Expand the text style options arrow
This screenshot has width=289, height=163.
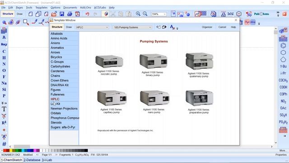(x=177, y=29)
